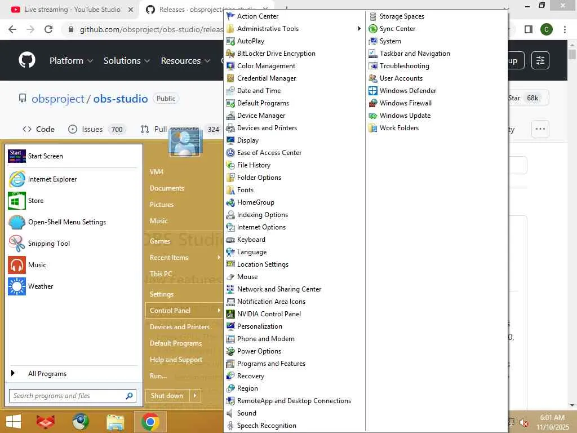The width and height of the screenshot is (577, 433).
Task: Click the user account picture in Start menu
Action: [x=185, y=143]
